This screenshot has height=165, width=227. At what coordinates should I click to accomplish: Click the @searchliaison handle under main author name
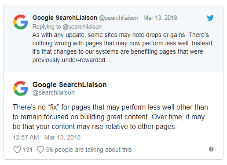pyautogui.click(x=53, y=92)
